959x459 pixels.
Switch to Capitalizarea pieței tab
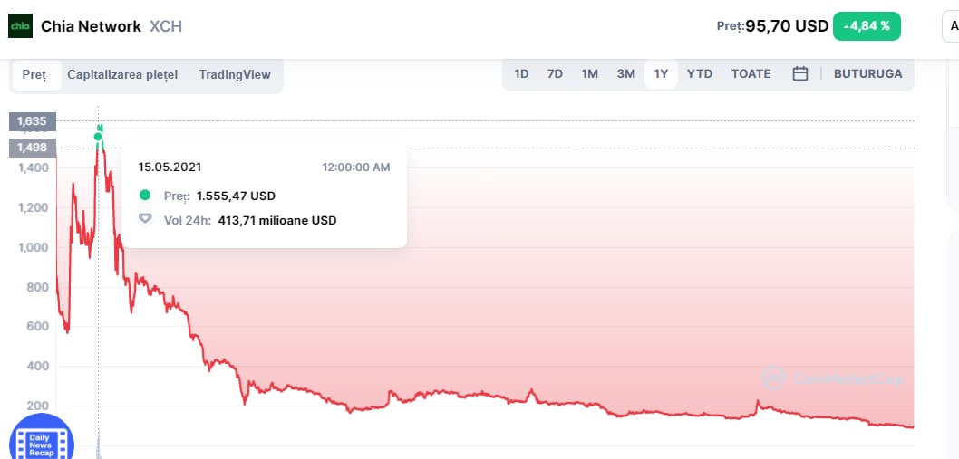[x=122, y=74]
